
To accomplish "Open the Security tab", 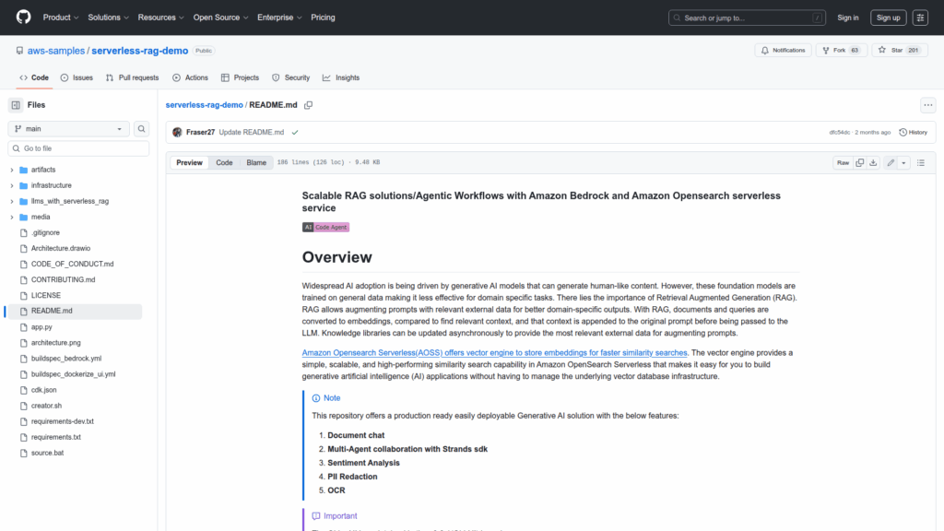I will click(290, 77).
